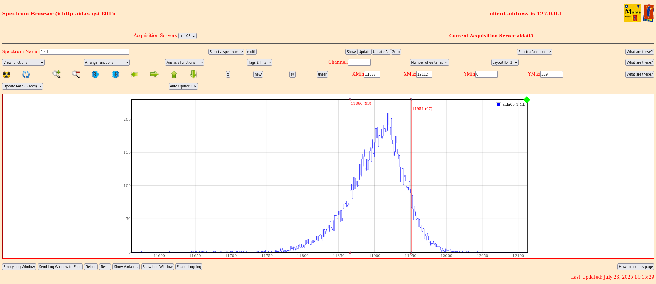This screenshot has width=656, height=284.
Task: Focus the YMin input field
Action: coord(486,74)
